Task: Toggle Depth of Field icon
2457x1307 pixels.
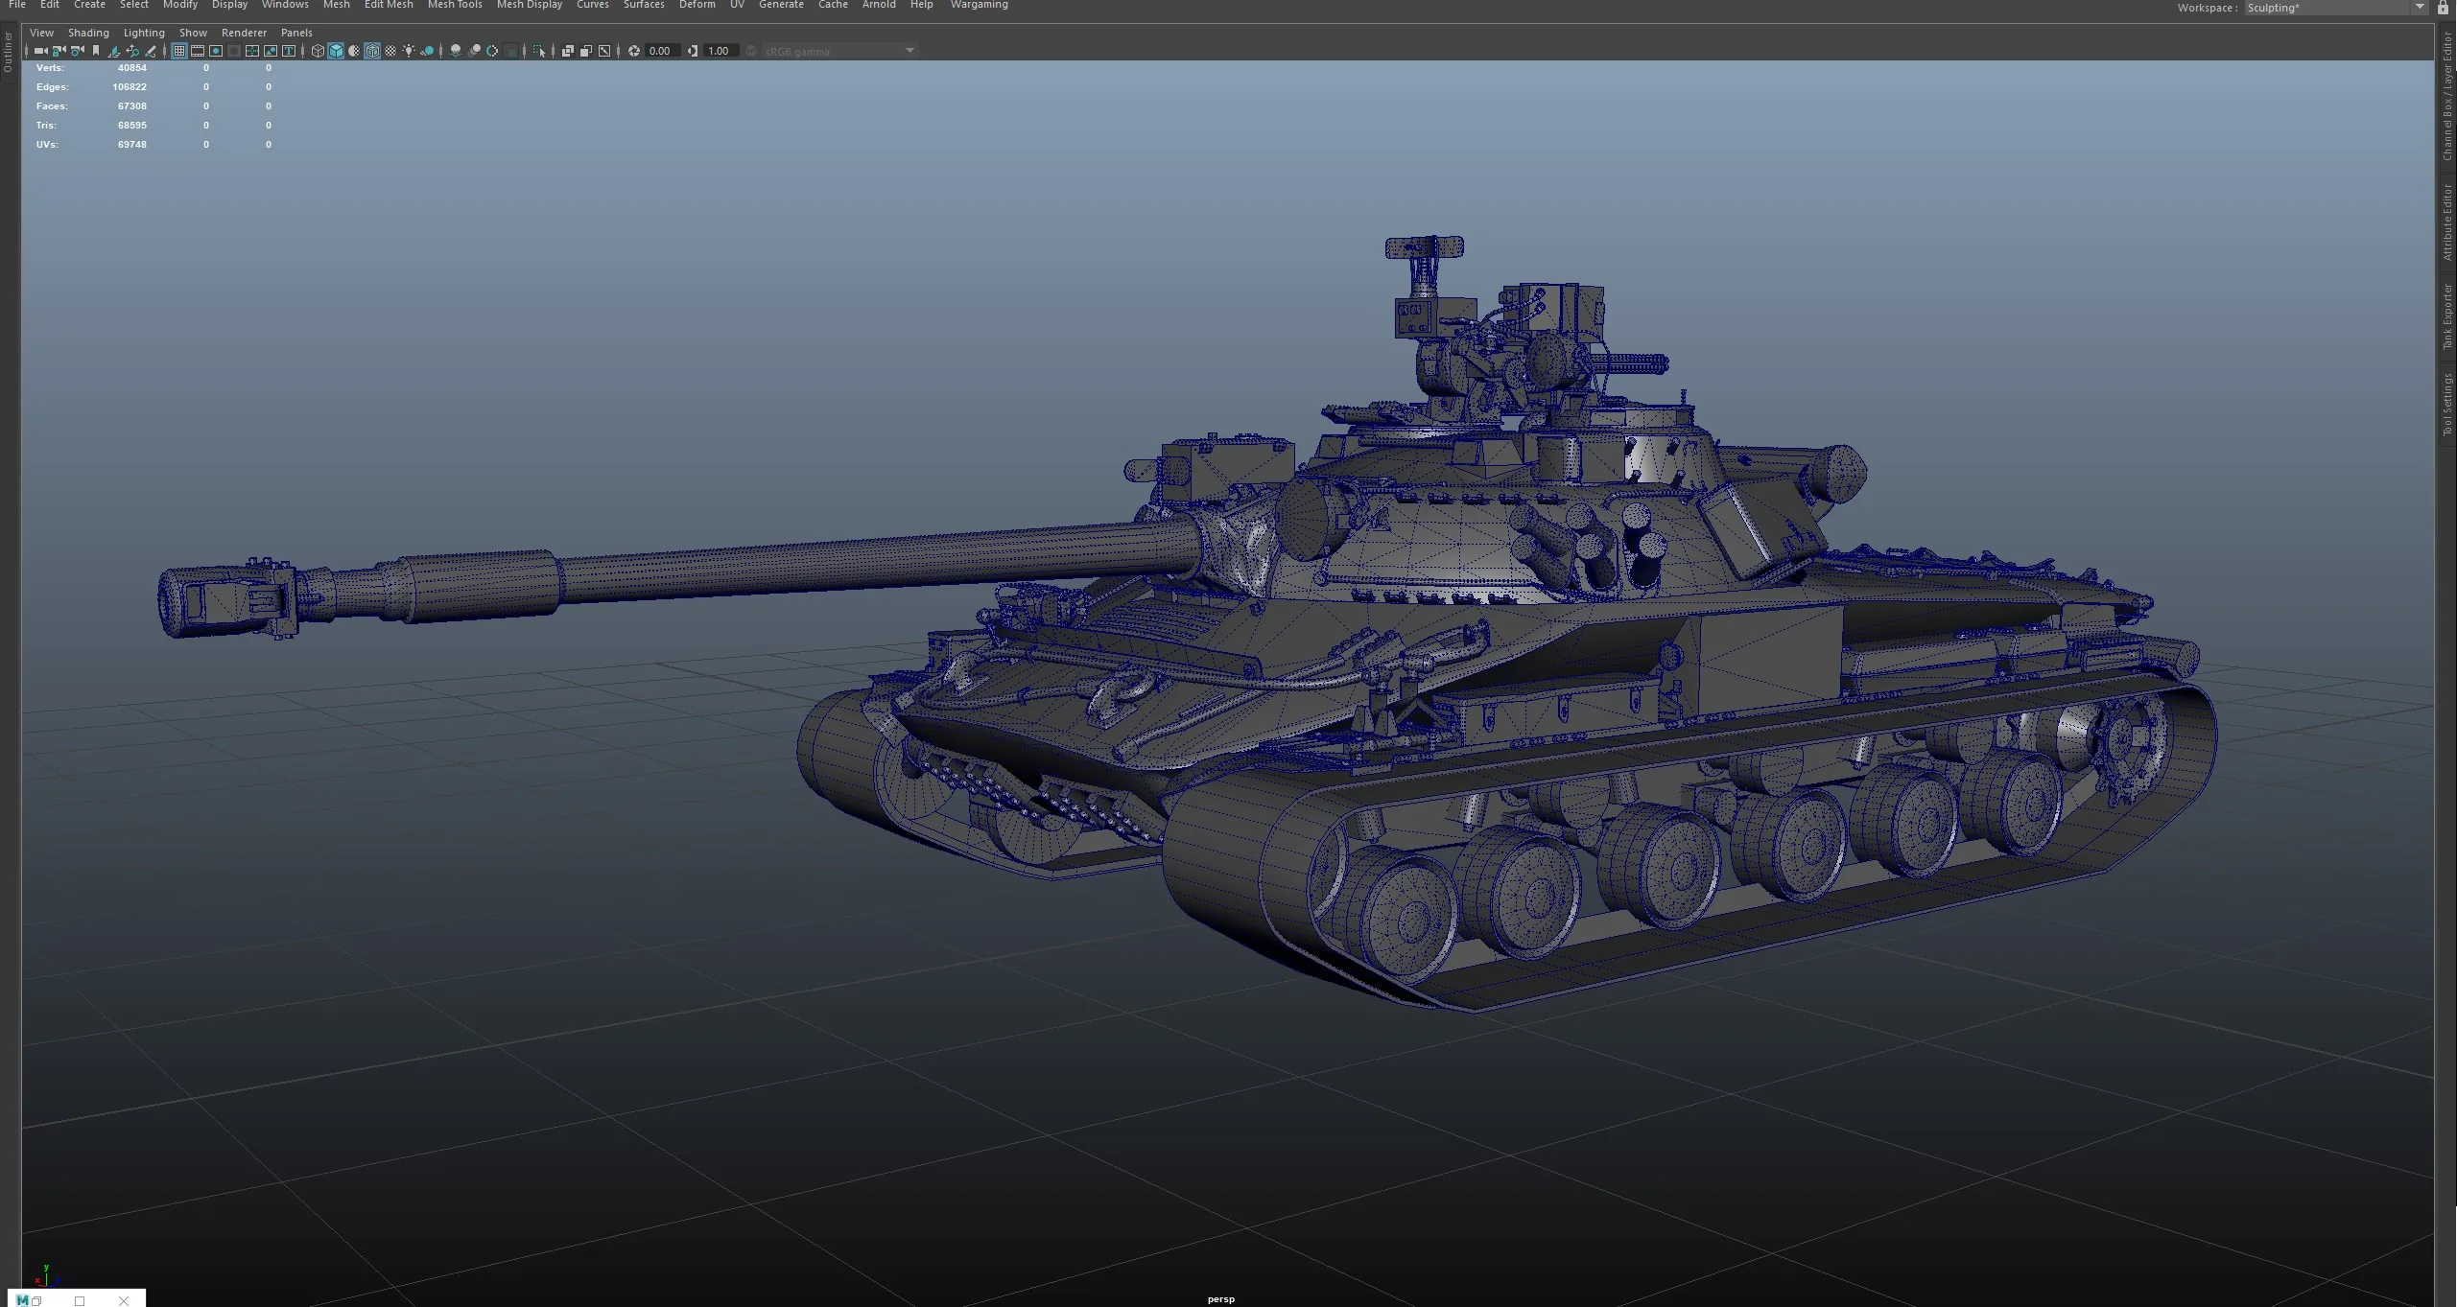Action: [x=510, y=51]
